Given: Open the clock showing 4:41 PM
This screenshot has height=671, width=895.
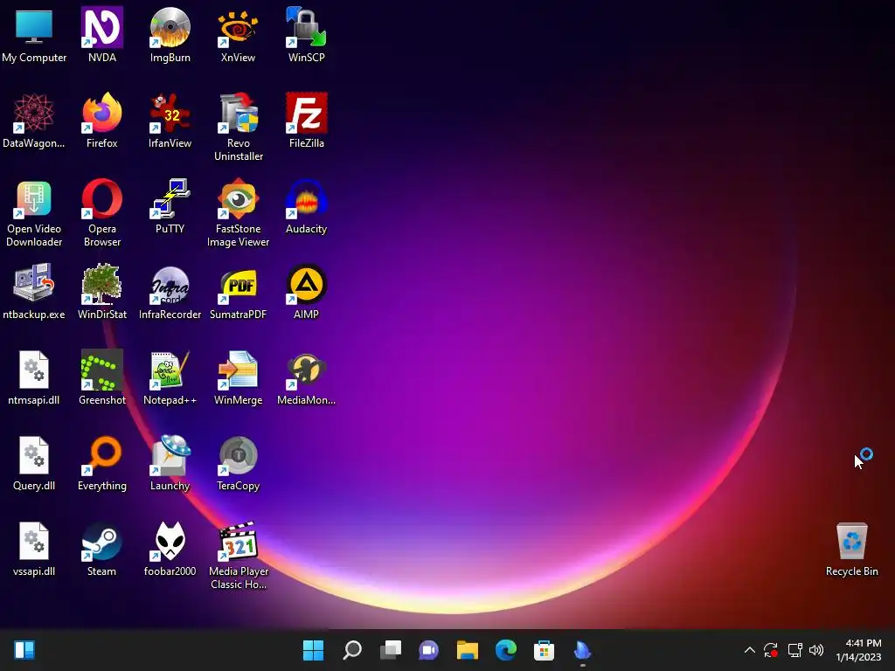Looking at the screenshot, I should [858, 650].
